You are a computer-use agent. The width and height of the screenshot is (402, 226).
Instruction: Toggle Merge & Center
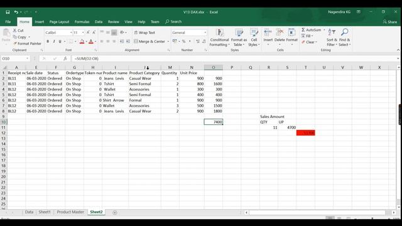[x=149, y=41]
